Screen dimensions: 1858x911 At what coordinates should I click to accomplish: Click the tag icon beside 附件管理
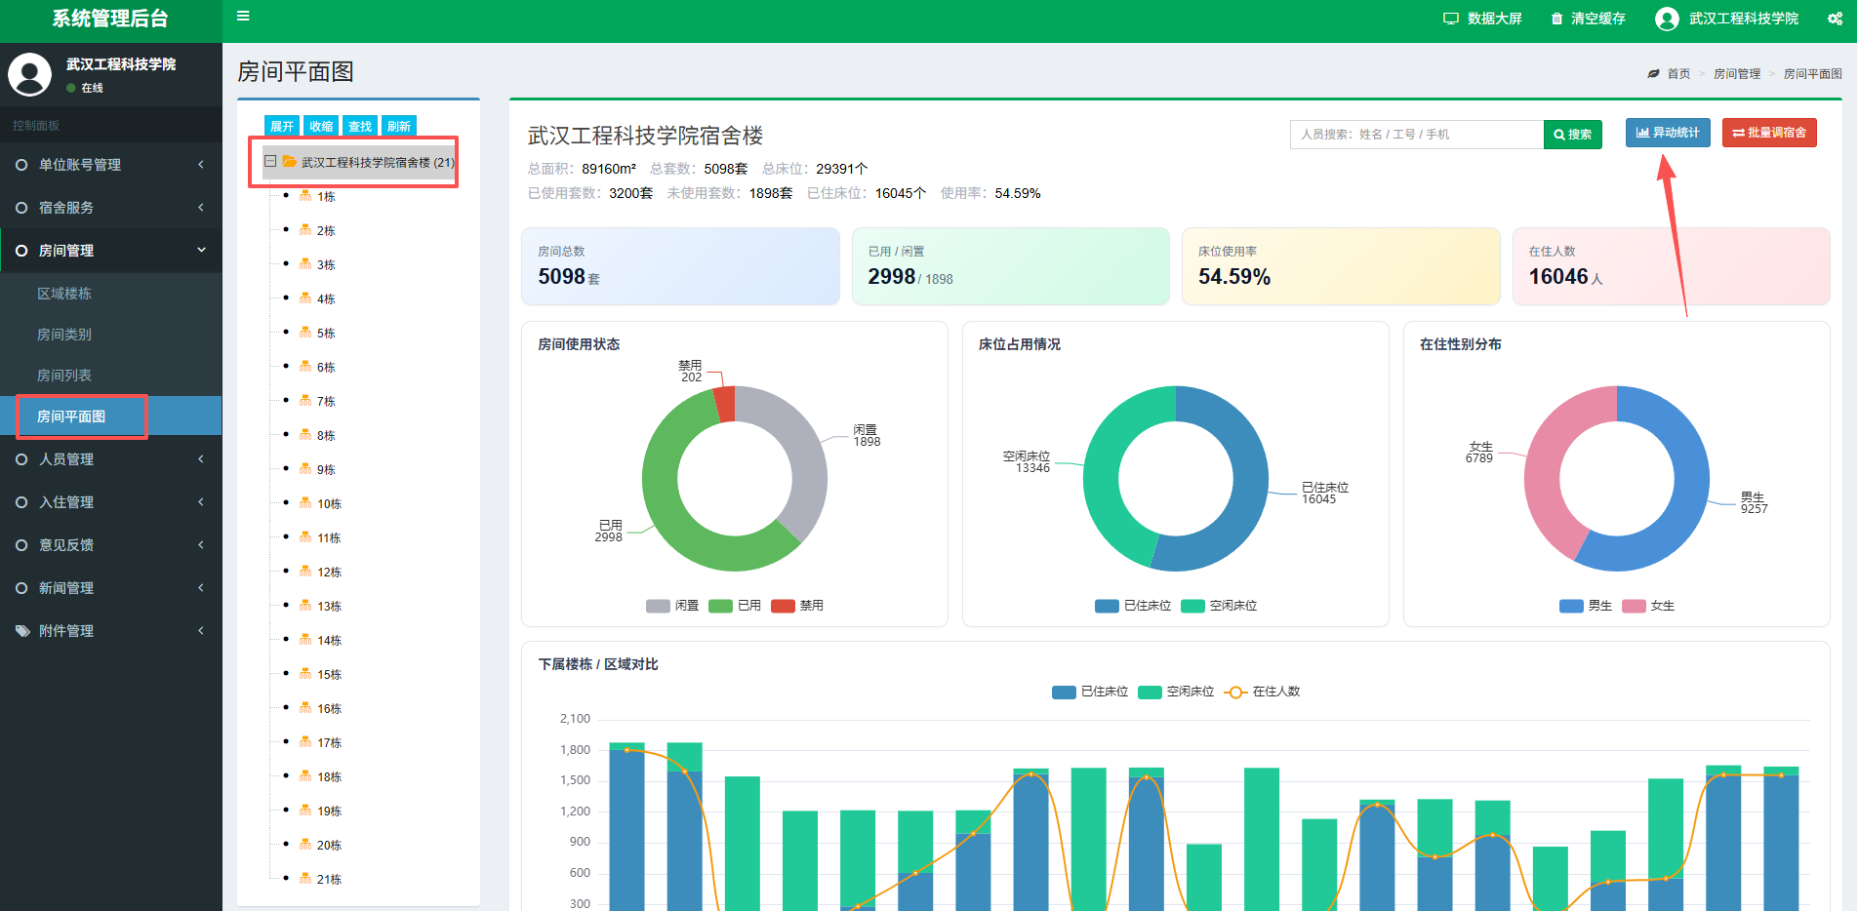[x=22, y=631]
